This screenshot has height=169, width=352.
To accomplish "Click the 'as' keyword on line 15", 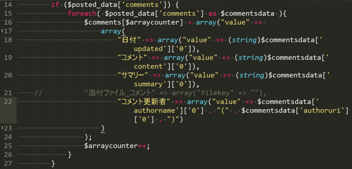I will (212, 13).
